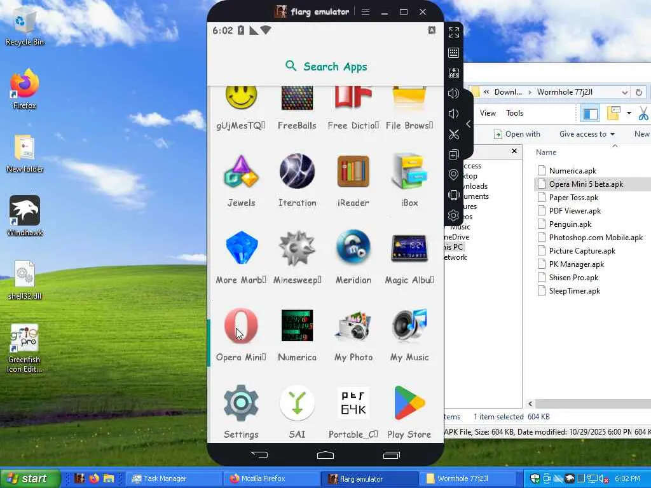Image resolution: width=651 pixels, height=488 pixels.
Task: Open the Jewels app
Action: [x=241, y=181]
